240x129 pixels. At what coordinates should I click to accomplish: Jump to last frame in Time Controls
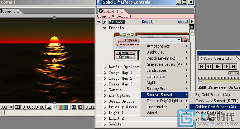click(234, 67)
